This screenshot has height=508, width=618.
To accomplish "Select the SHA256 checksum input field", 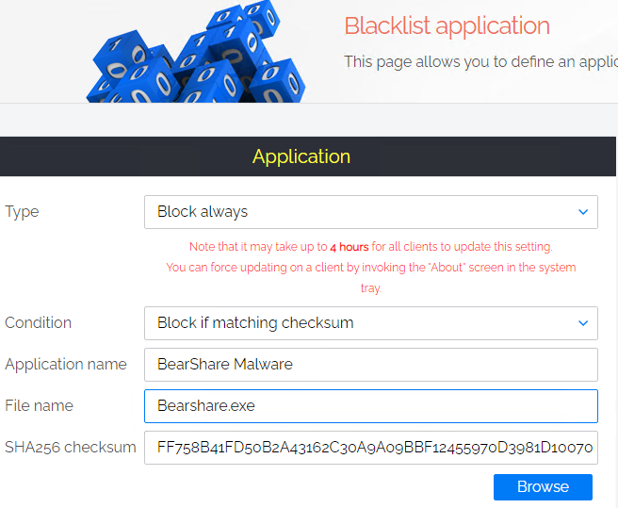I will 371,448.
